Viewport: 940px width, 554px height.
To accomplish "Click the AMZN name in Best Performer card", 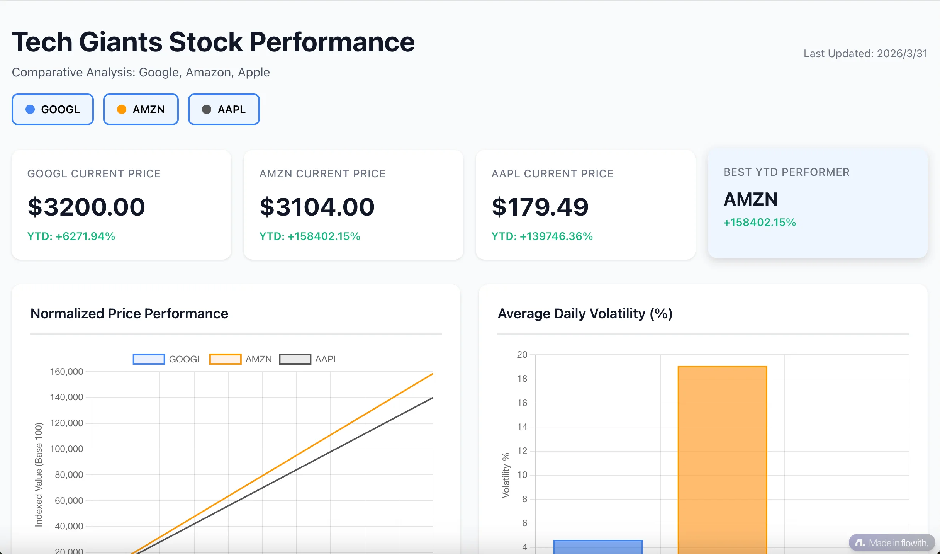I will click(x=750, y=199).
